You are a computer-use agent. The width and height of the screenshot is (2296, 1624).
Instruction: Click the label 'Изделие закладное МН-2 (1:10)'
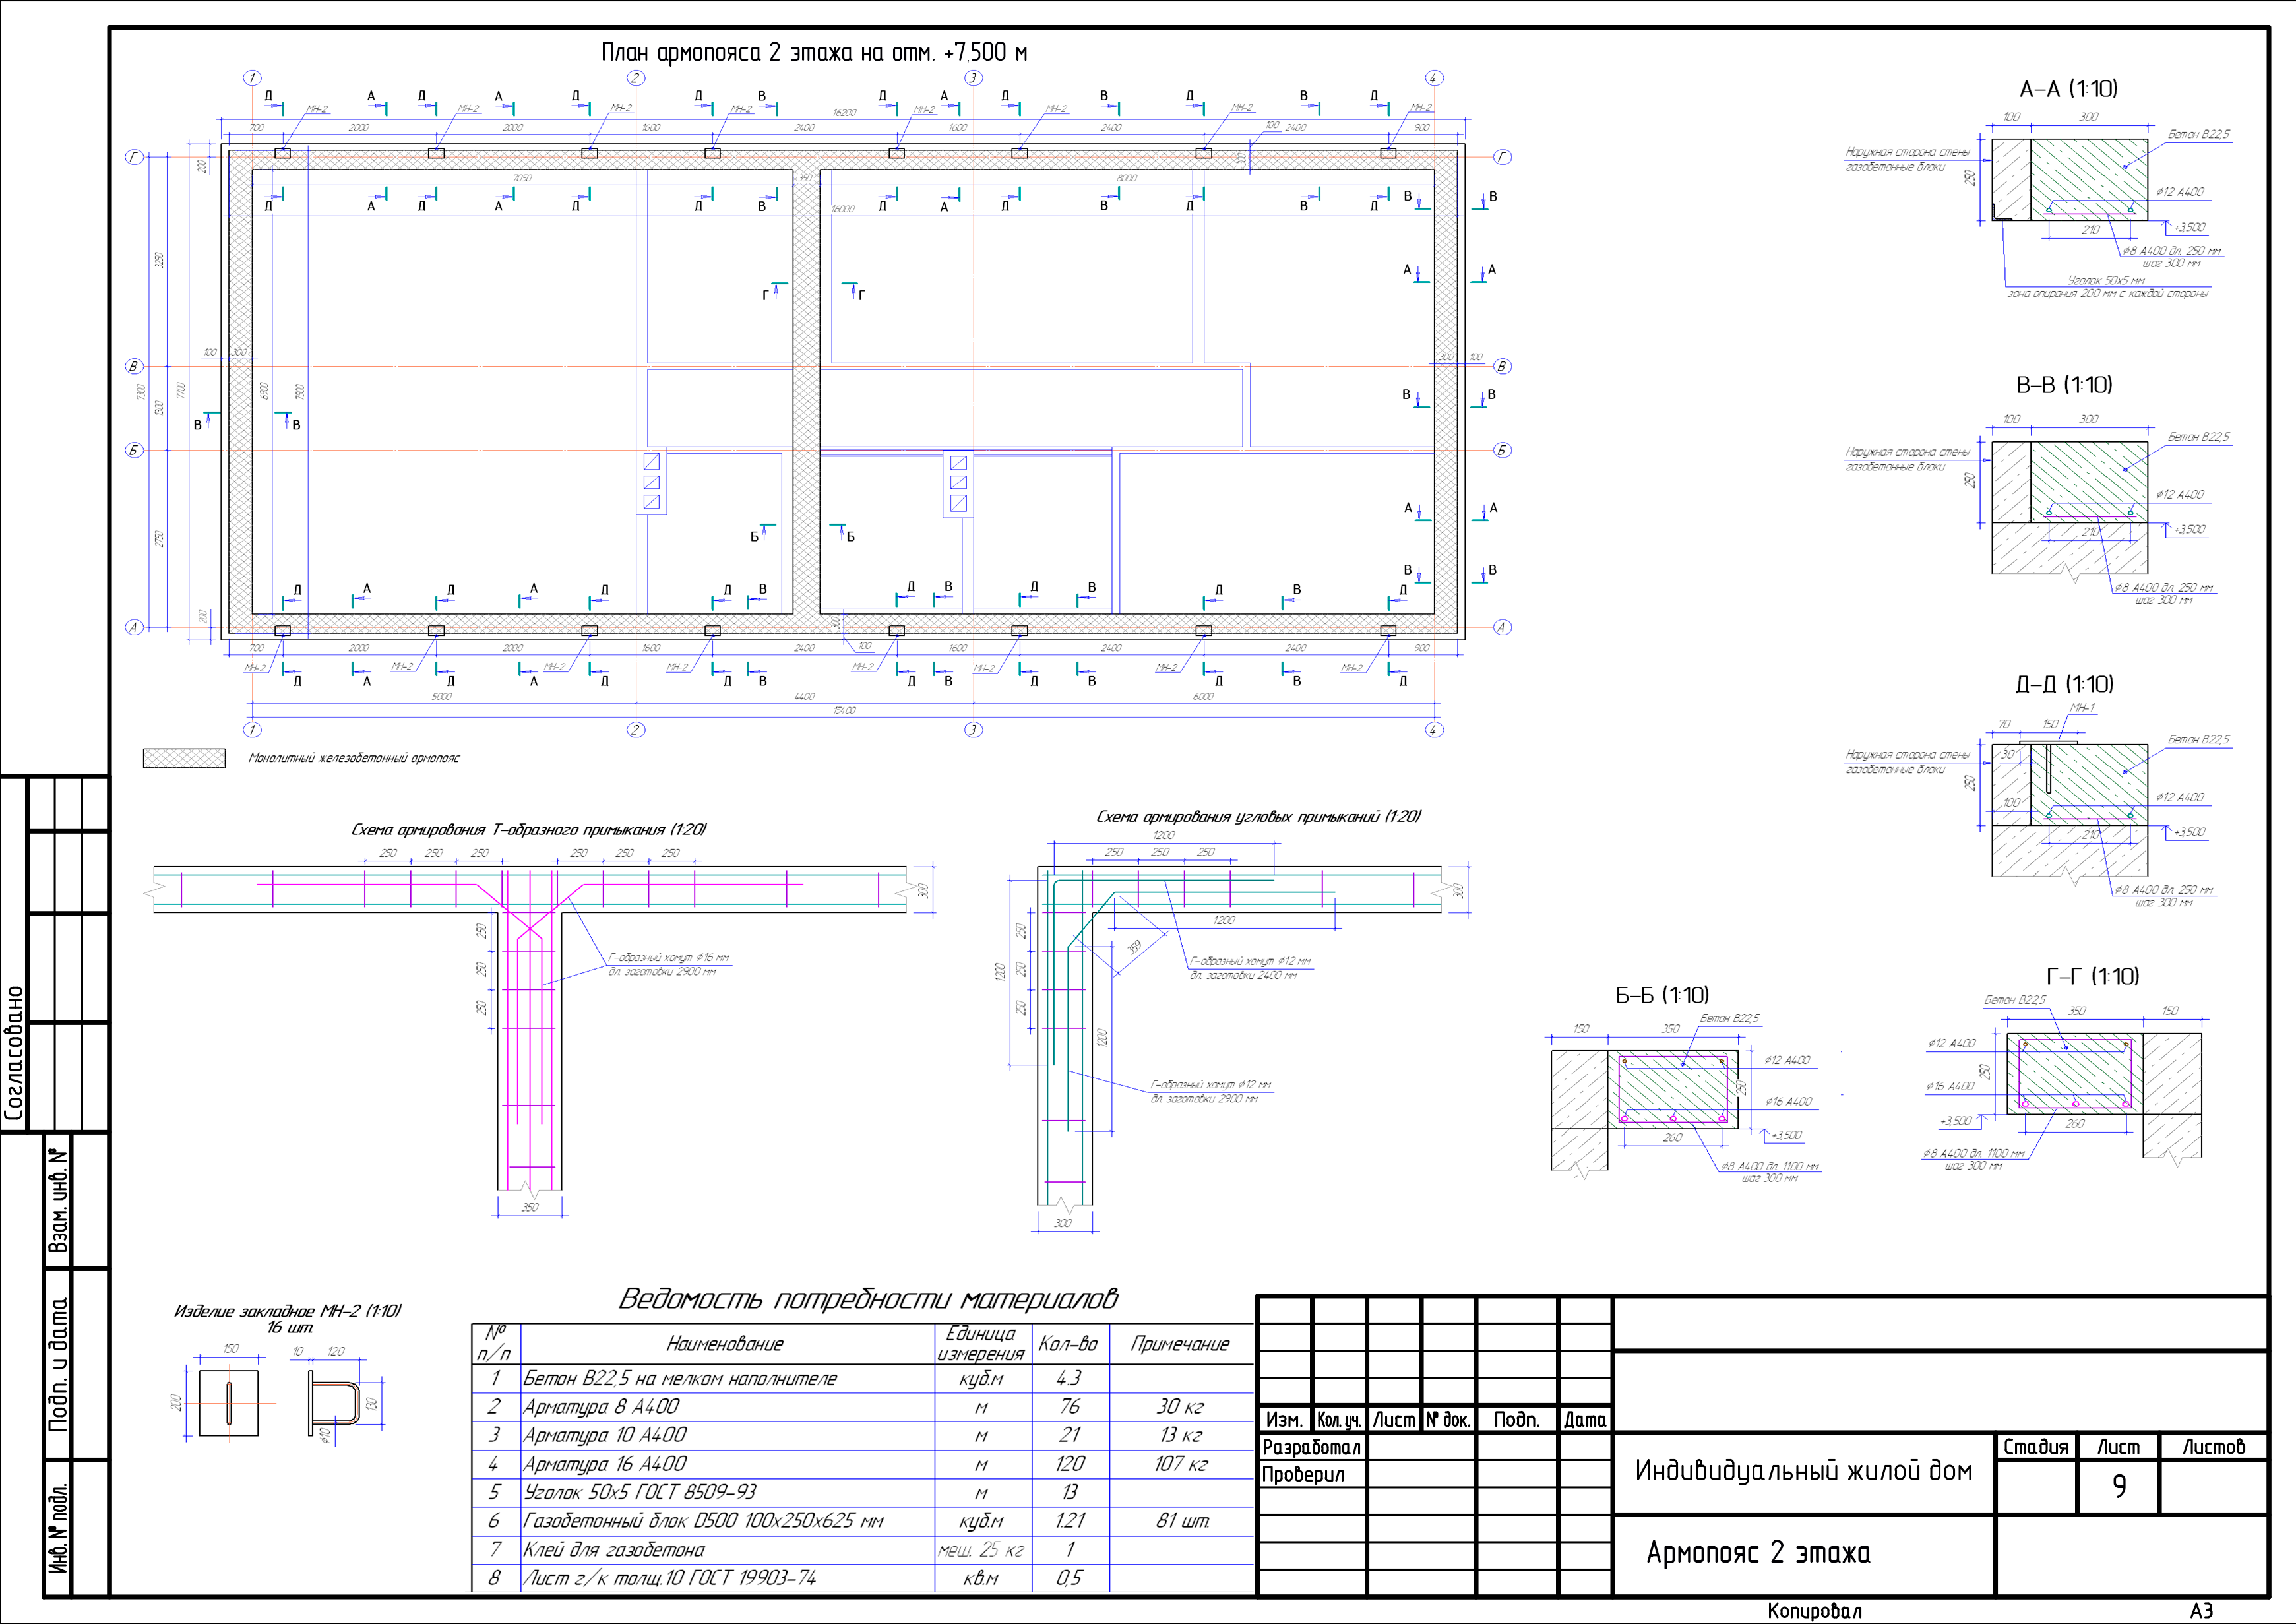tap(287, 1310)
